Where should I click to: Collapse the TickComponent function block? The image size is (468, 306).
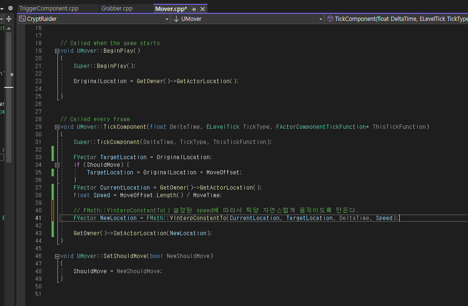click(57, 127)
